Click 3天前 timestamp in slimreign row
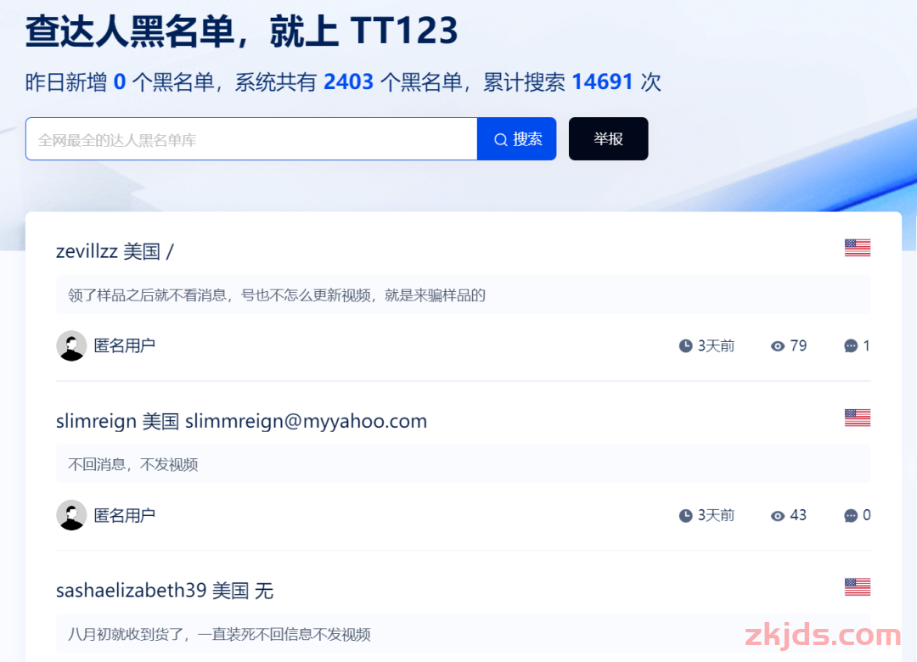The width and height of the screenshot is (917, 662). (x=716, y=516)
